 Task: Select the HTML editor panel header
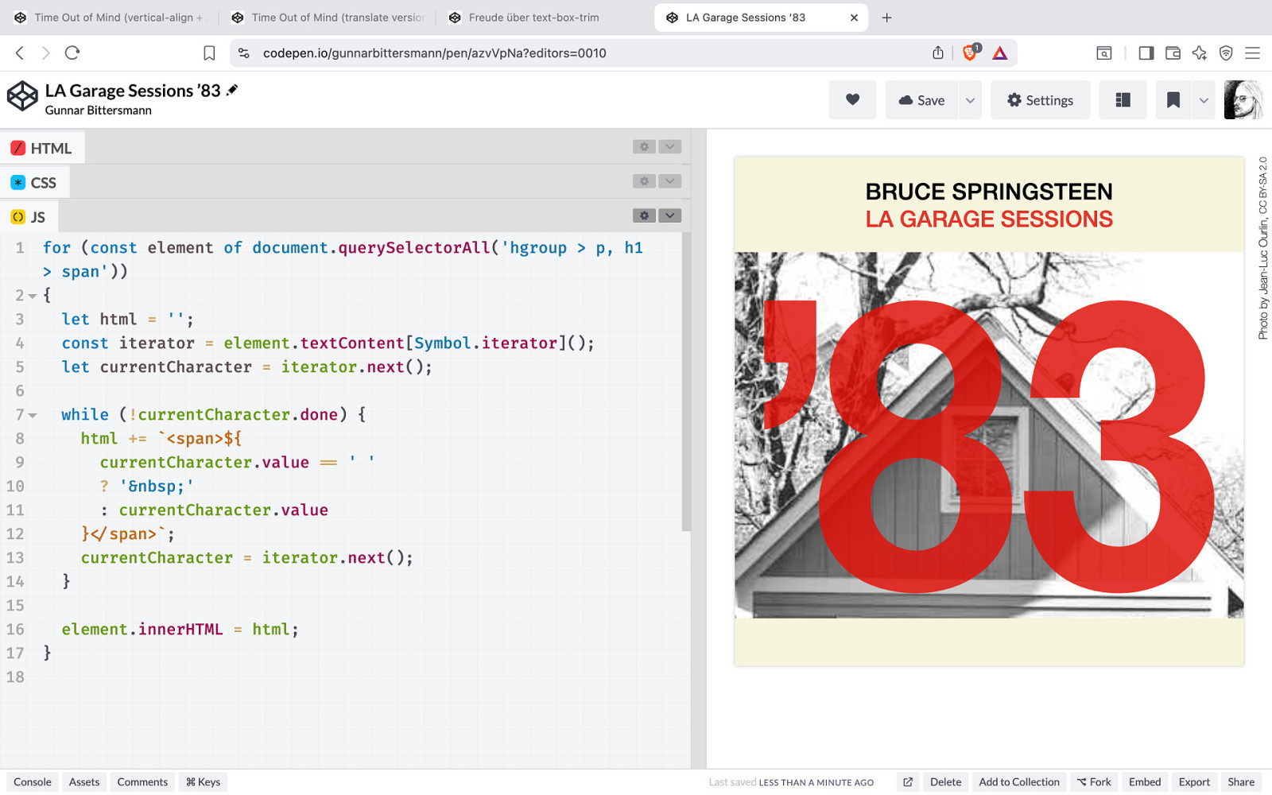click(42, 148)
